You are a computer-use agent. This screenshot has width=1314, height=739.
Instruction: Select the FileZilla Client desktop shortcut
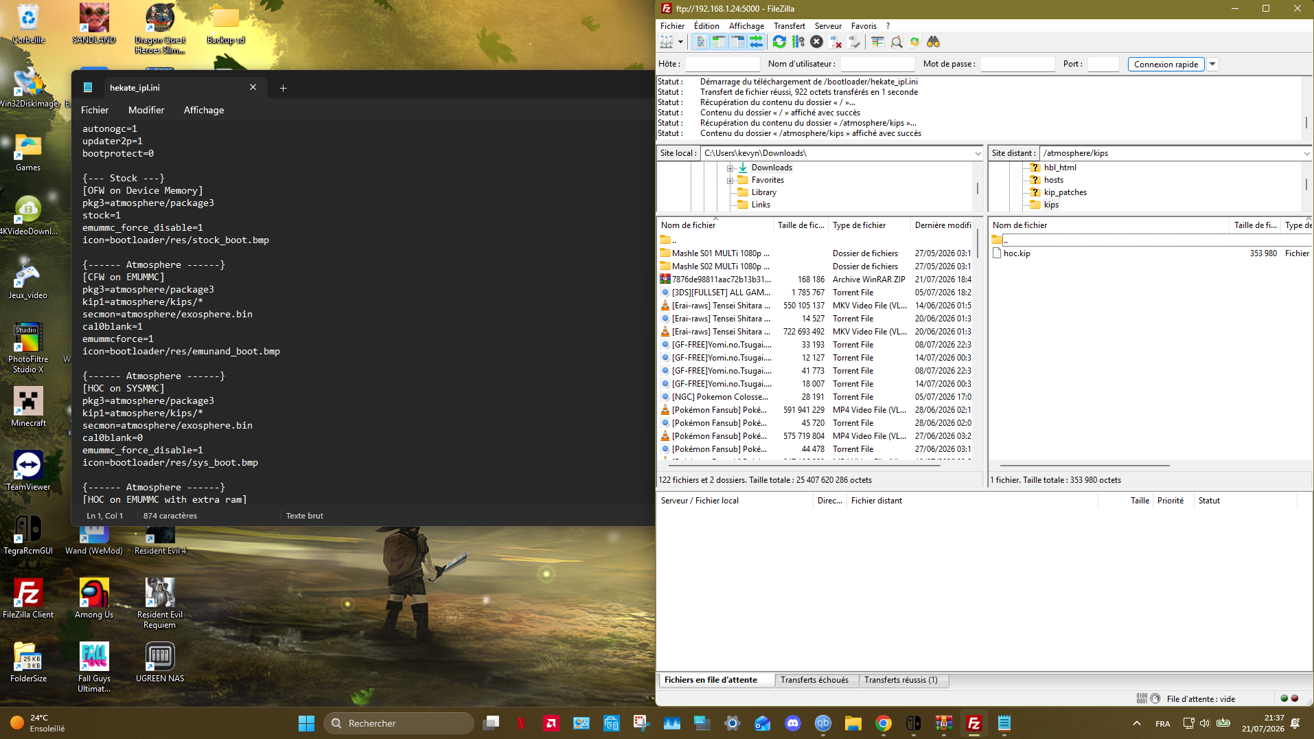pyautogui.click(x=28, y=599)
